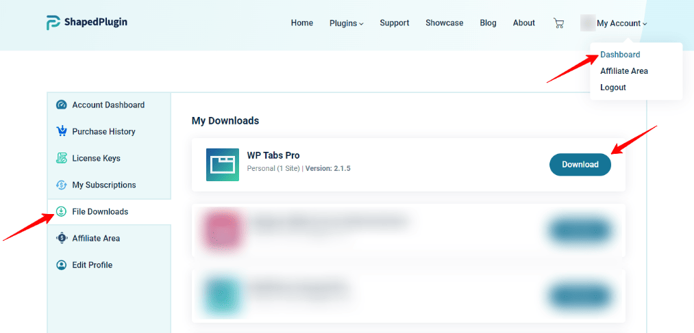Select Dashboard from account menu
The width and height of the screenshot is (694, 333).
(x=620, y=55)
